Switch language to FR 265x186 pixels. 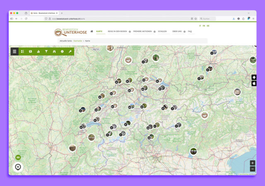[x=204, y=26]
